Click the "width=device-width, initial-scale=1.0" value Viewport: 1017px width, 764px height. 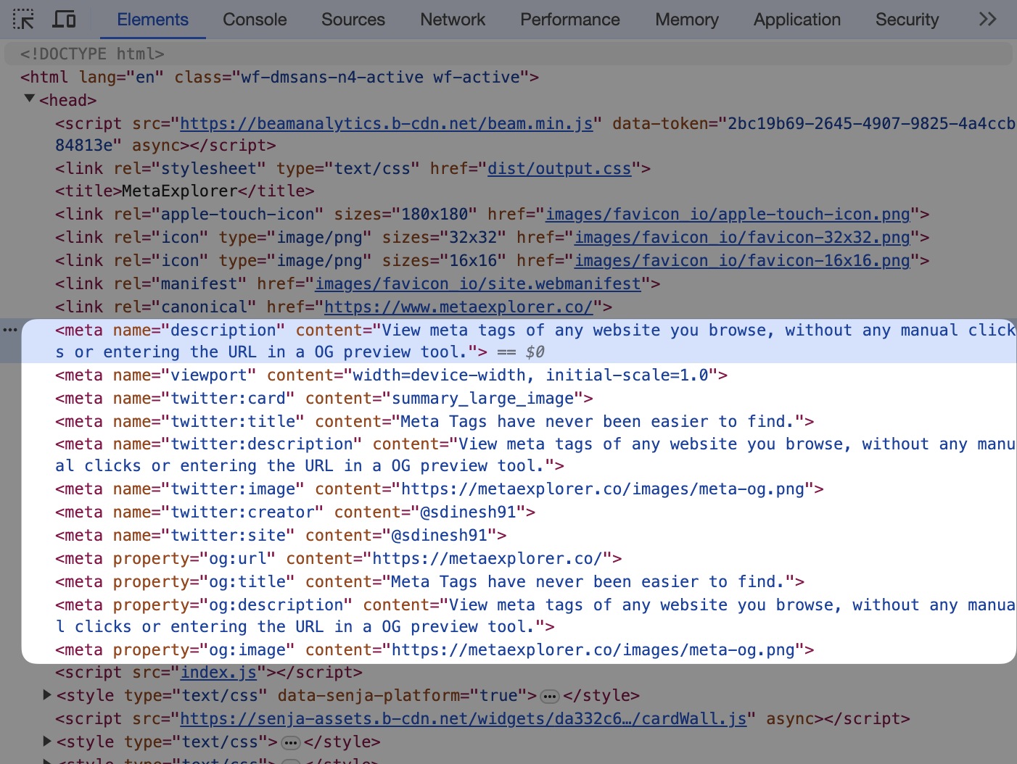(530, 375)
